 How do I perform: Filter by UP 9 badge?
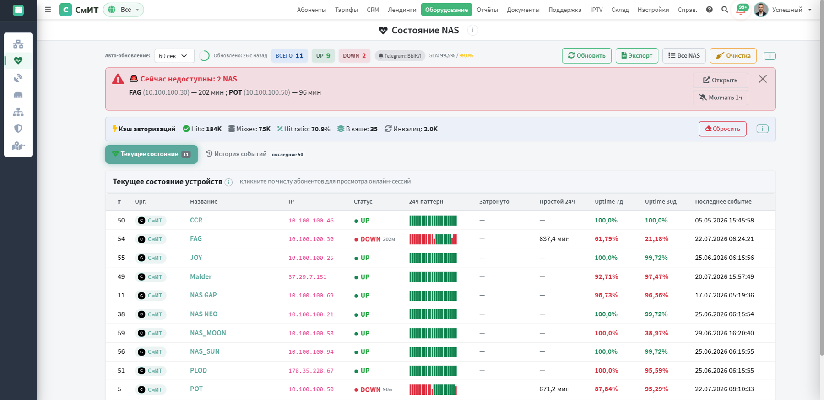point(323,56)
